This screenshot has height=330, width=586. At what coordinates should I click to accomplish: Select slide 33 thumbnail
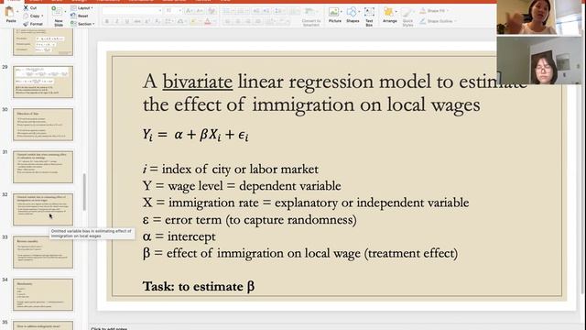pyautogui.click(x=43, y=252)
